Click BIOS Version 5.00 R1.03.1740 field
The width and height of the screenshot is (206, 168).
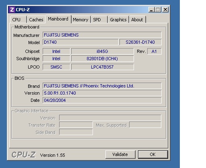(x=102, y=93)
